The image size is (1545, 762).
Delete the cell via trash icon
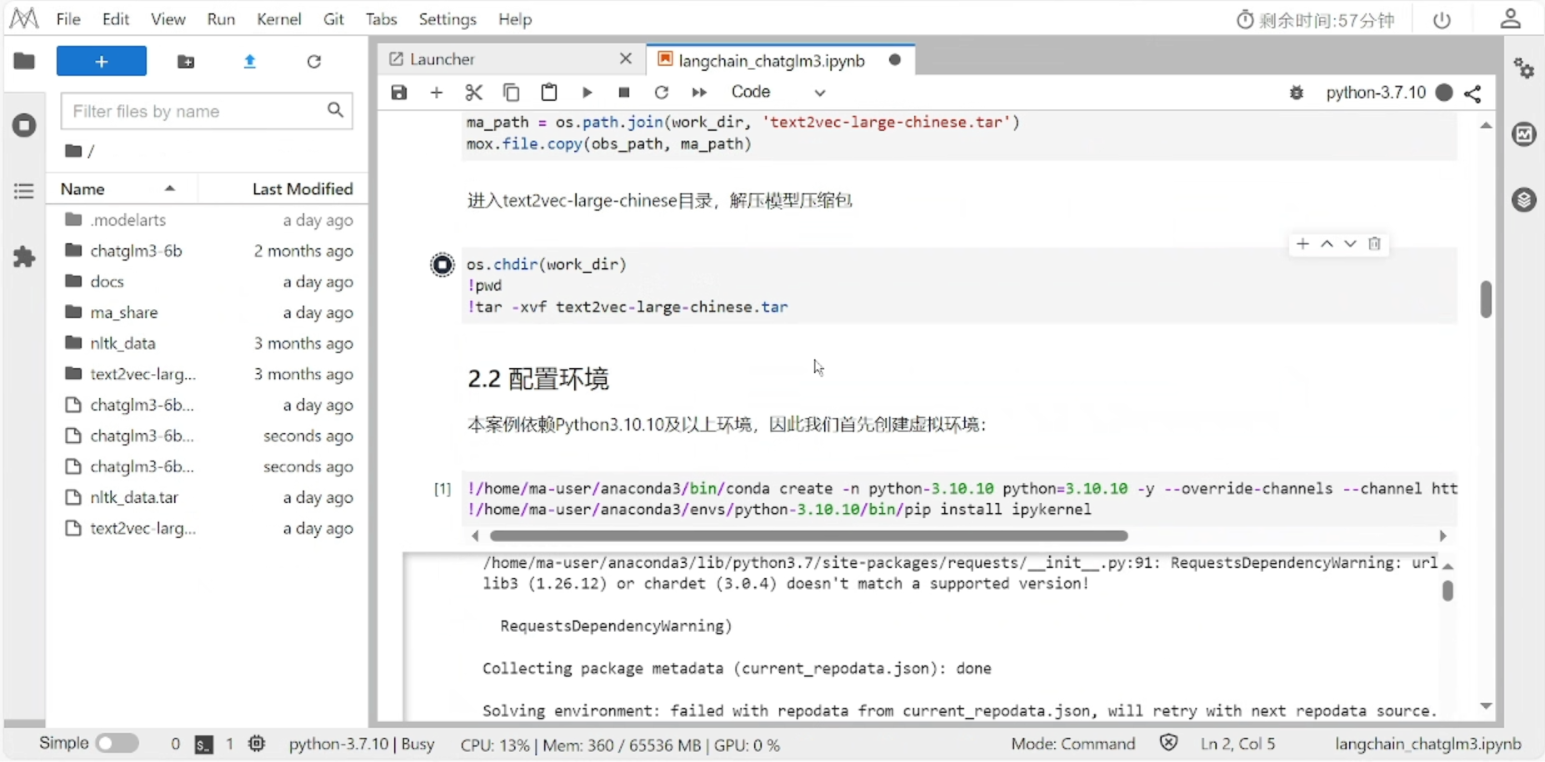tap(1375, 244)
